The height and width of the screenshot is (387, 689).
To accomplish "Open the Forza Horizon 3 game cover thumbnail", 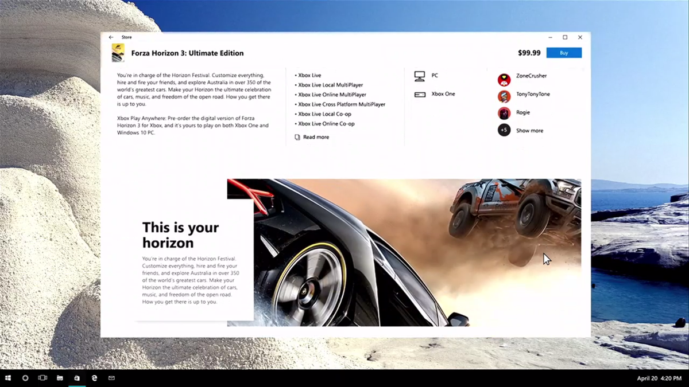I will tap(118, 53).
